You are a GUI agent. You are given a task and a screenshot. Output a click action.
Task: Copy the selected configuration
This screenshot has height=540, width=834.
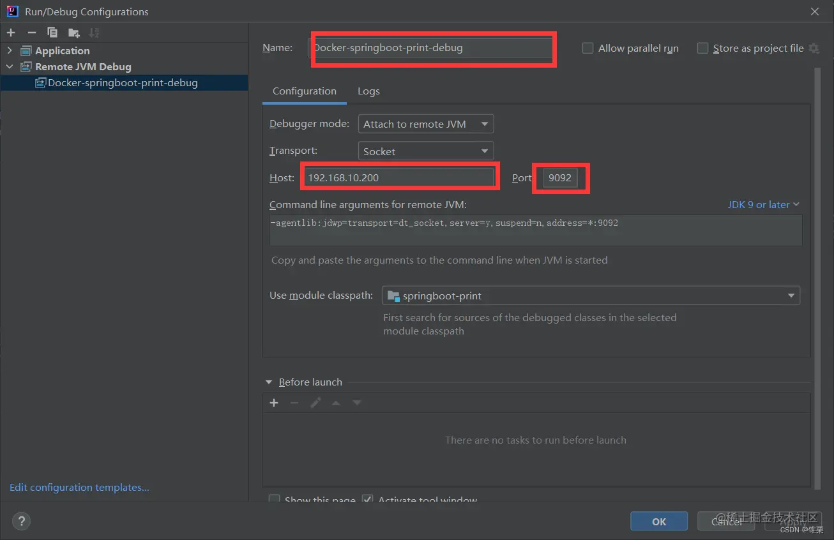point(52,33)
